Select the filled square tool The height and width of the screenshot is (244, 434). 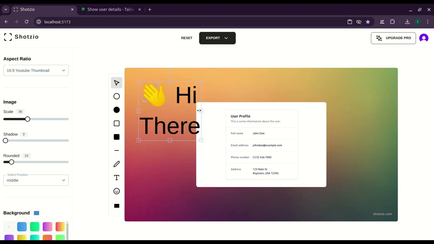117,137
